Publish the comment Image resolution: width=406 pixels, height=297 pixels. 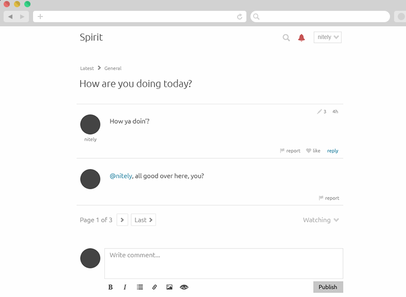tap(327, 287)
